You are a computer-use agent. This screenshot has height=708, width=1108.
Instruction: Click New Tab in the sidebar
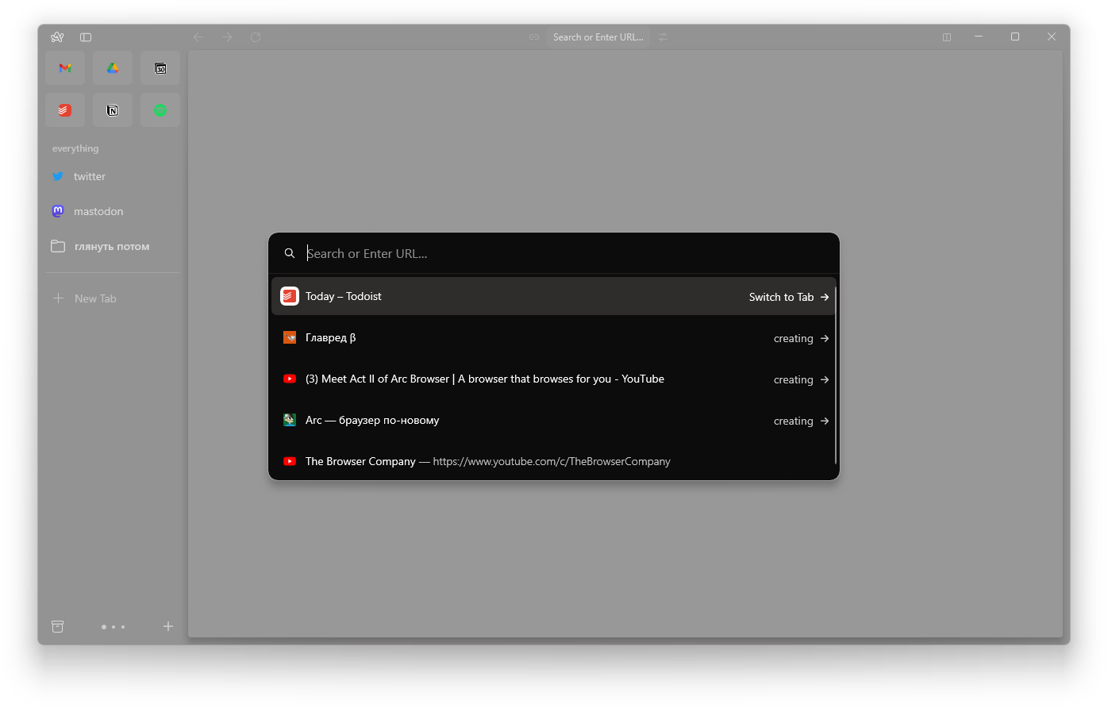point(95,299)
